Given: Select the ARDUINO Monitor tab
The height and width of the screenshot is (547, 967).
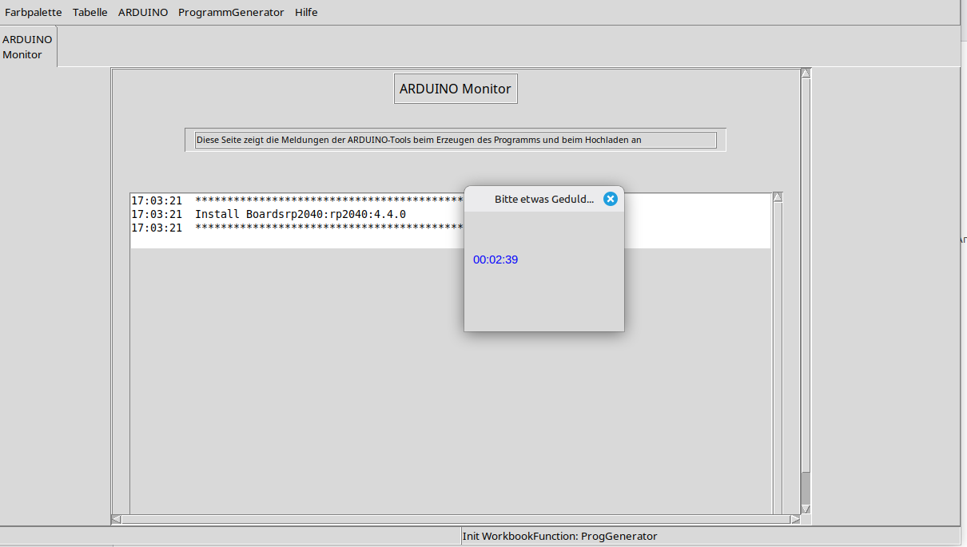Looking at the screenshot, I should [x=28, y=47].
